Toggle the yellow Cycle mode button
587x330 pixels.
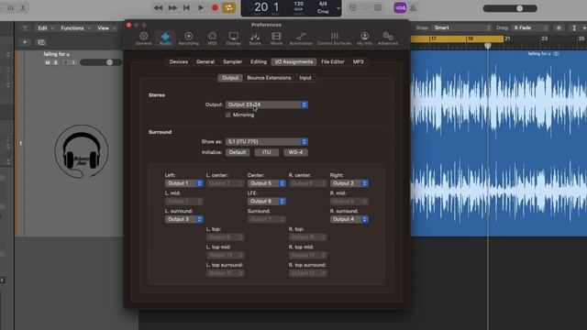[x=228, y=8]
